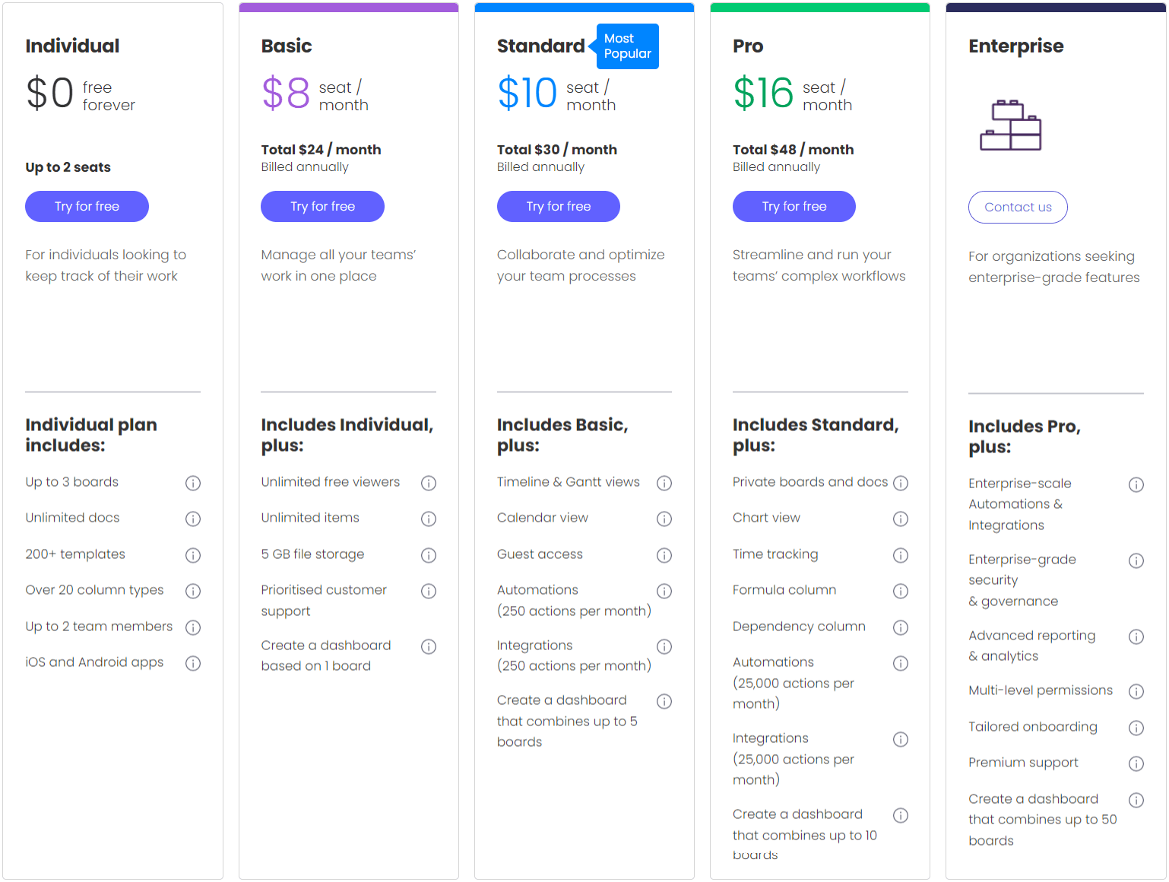Open info tooltip for Timeline & Gantt views
Viewport: 1169px width, 882px height.
(664, 483)
